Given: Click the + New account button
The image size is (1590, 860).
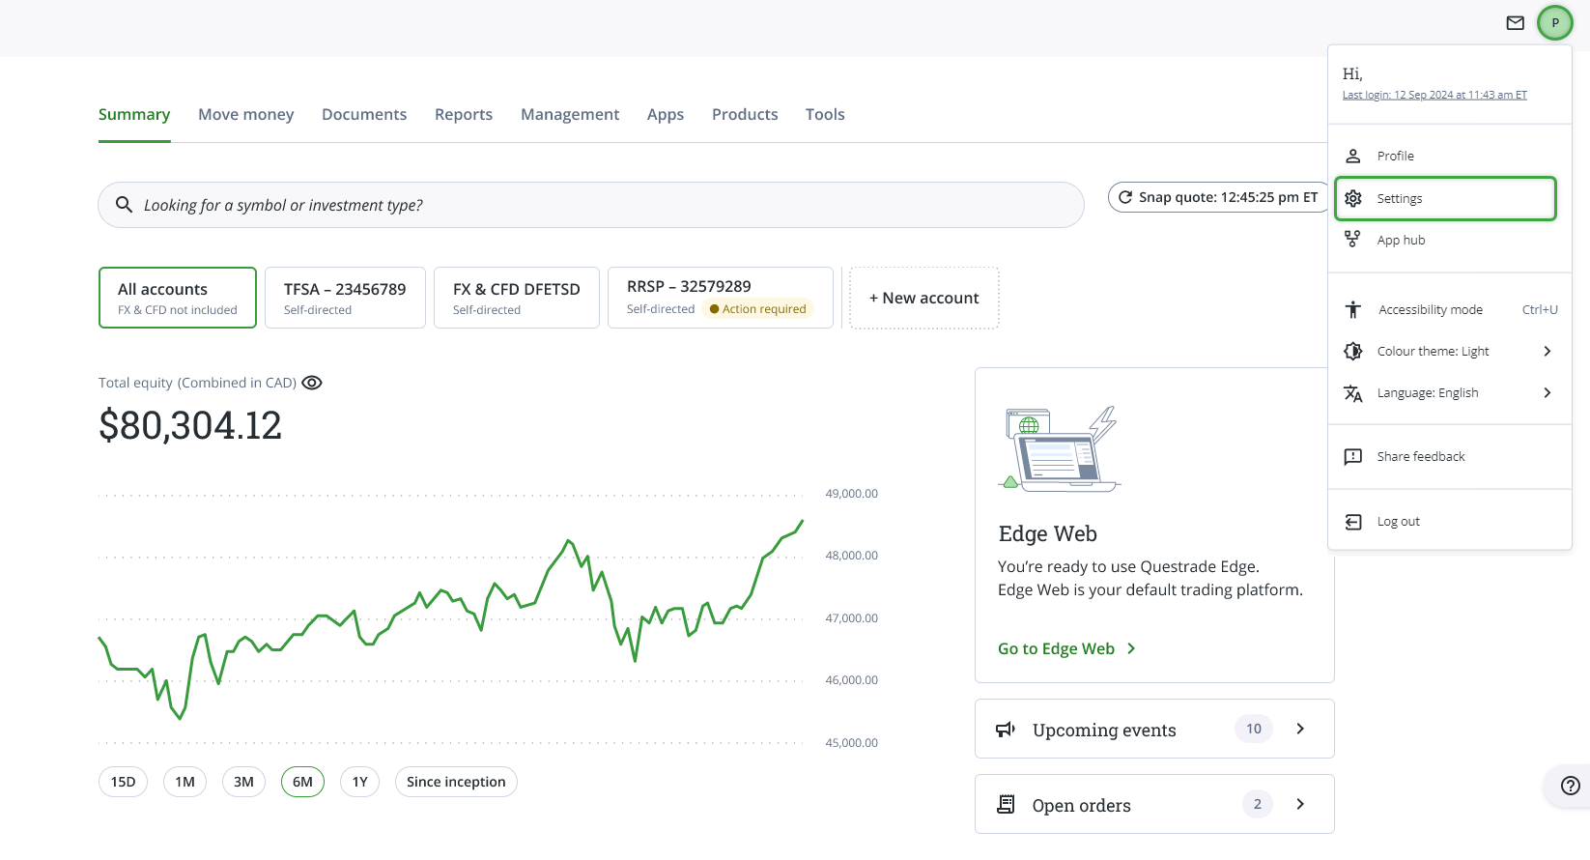Looking at the screenshot, I should [x=923, y=298].
